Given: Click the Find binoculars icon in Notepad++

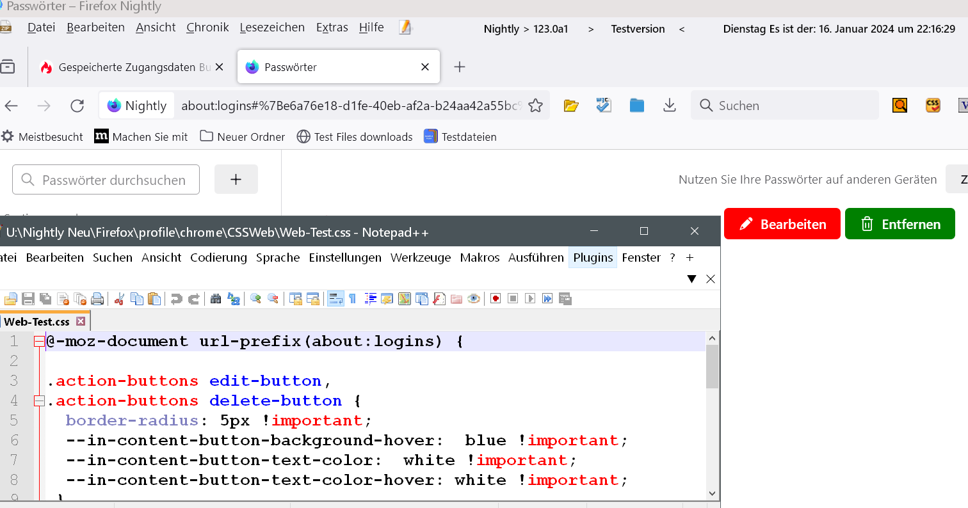Looking at the screenshot, I should (x=216, y=299).
